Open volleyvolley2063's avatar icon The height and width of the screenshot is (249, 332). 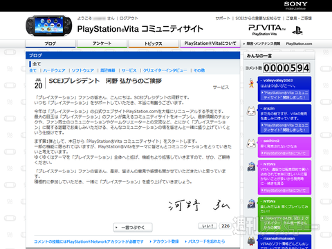pyautogui.click(x=251, y=83)
